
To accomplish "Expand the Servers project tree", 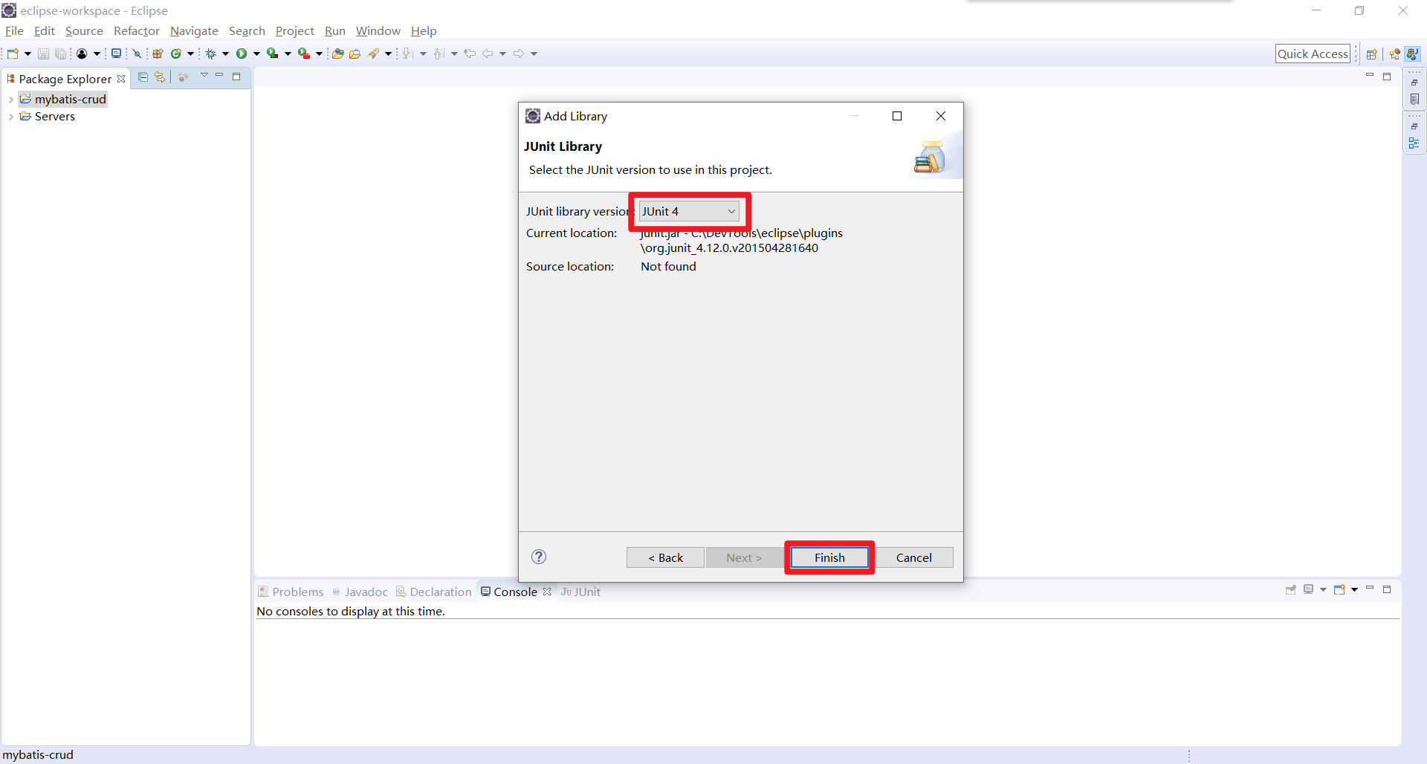I will coord(11,117).
